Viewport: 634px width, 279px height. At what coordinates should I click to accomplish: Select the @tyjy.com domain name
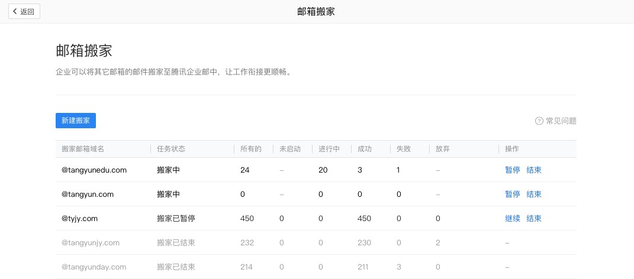click(x=79, y=218)
